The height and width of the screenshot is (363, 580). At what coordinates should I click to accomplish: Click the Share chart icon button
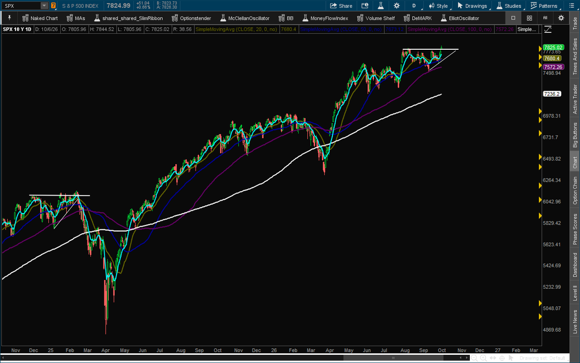(341, 6)
